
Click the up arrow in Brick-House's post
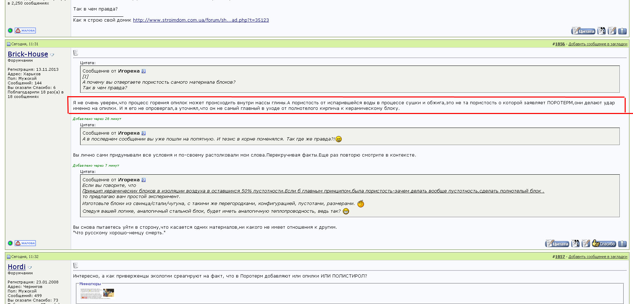(623, 244)
